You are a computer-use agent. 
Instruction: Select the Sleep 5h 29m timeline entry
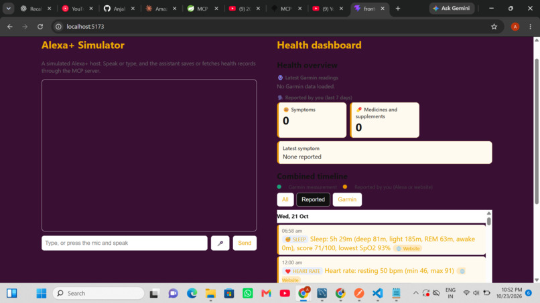381,239
